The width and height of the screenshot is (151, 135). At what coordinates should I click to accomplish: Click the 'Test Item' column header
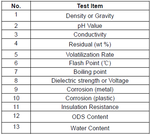click(90, 6)
